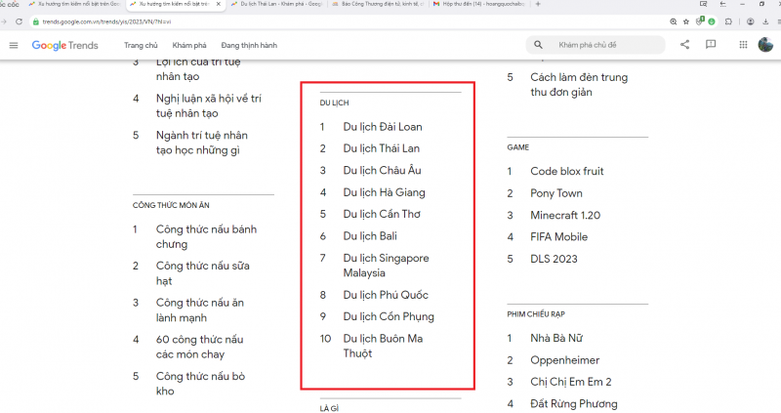
Task: Open the Du lịch Đài Loan link
Action: 383,127
